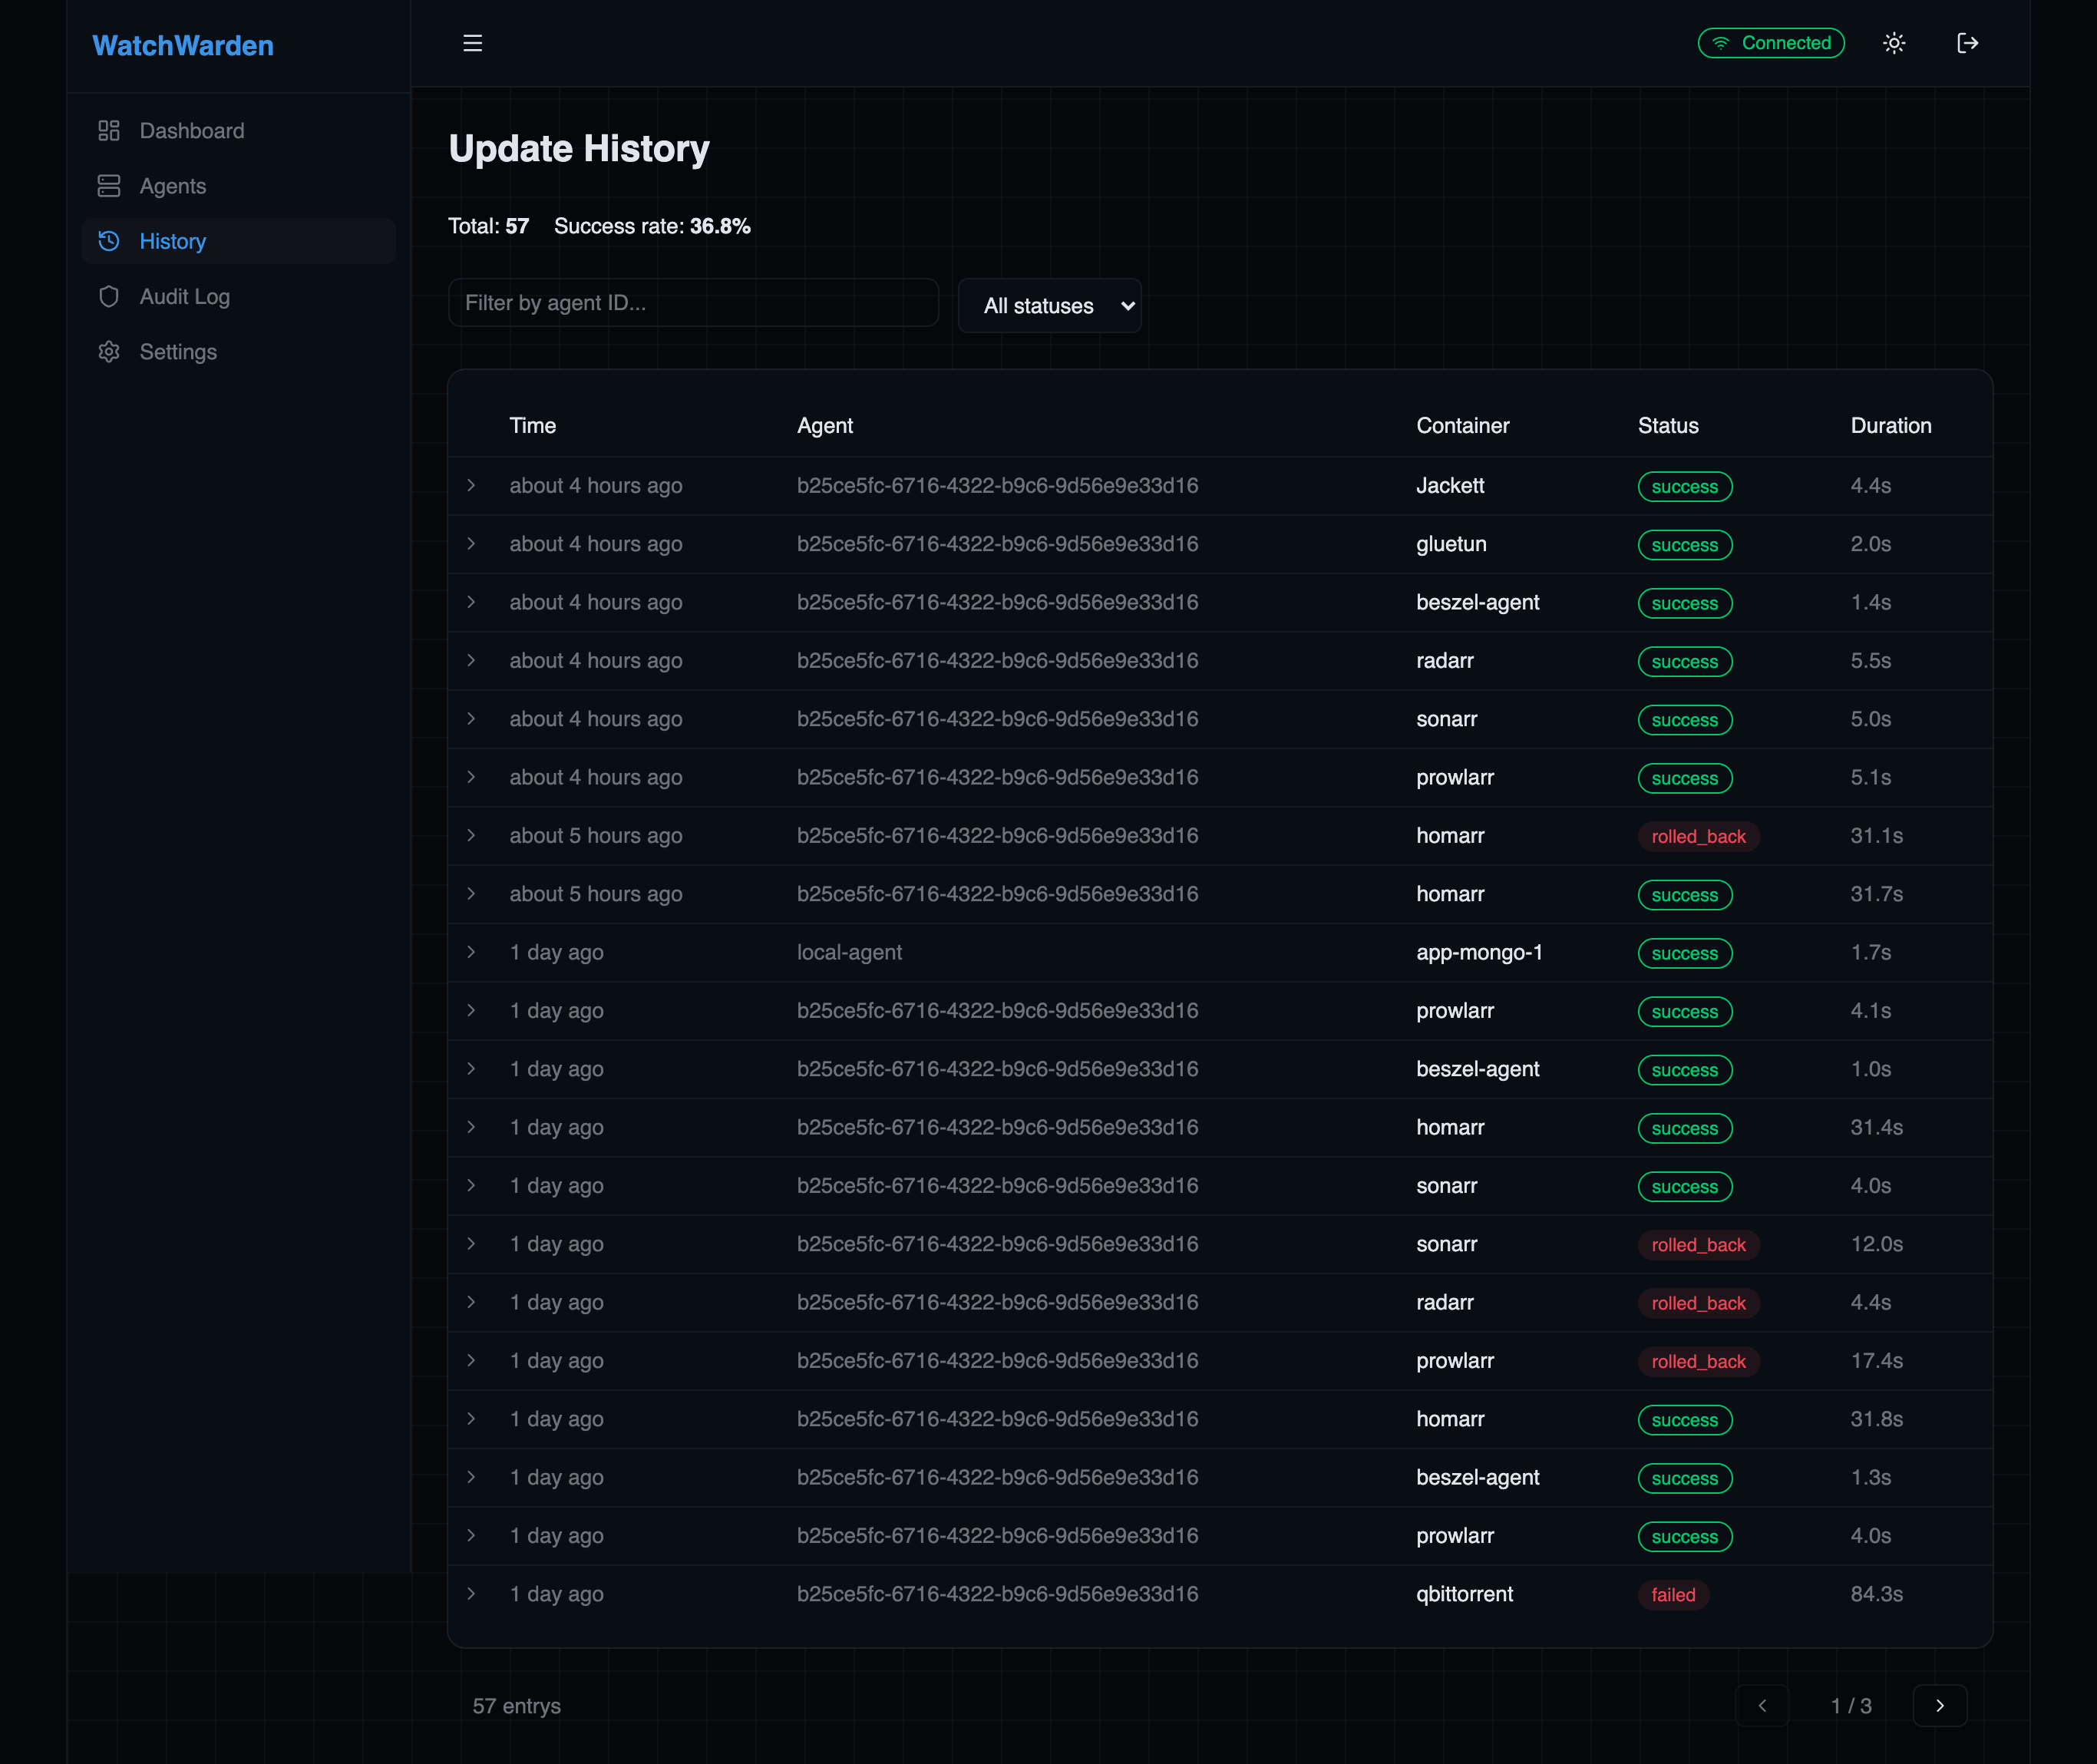Expand the Jackett update row

[471, 486]
